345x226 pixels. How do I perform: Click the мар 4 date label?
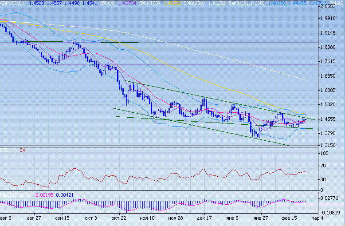click(317, 218)
